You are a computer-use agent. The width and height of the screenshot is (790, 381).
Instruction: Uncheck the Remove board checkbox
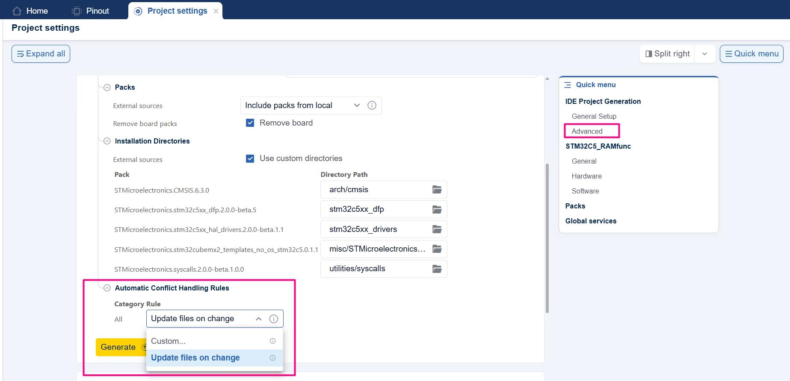250,123
